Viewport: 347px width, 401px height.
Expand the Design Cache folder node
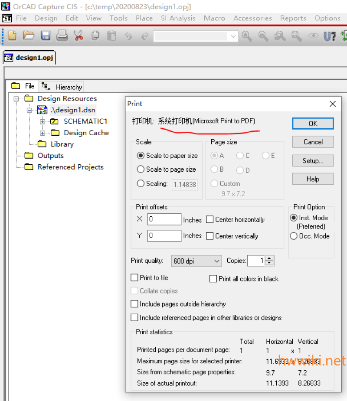tap(43, 133)
